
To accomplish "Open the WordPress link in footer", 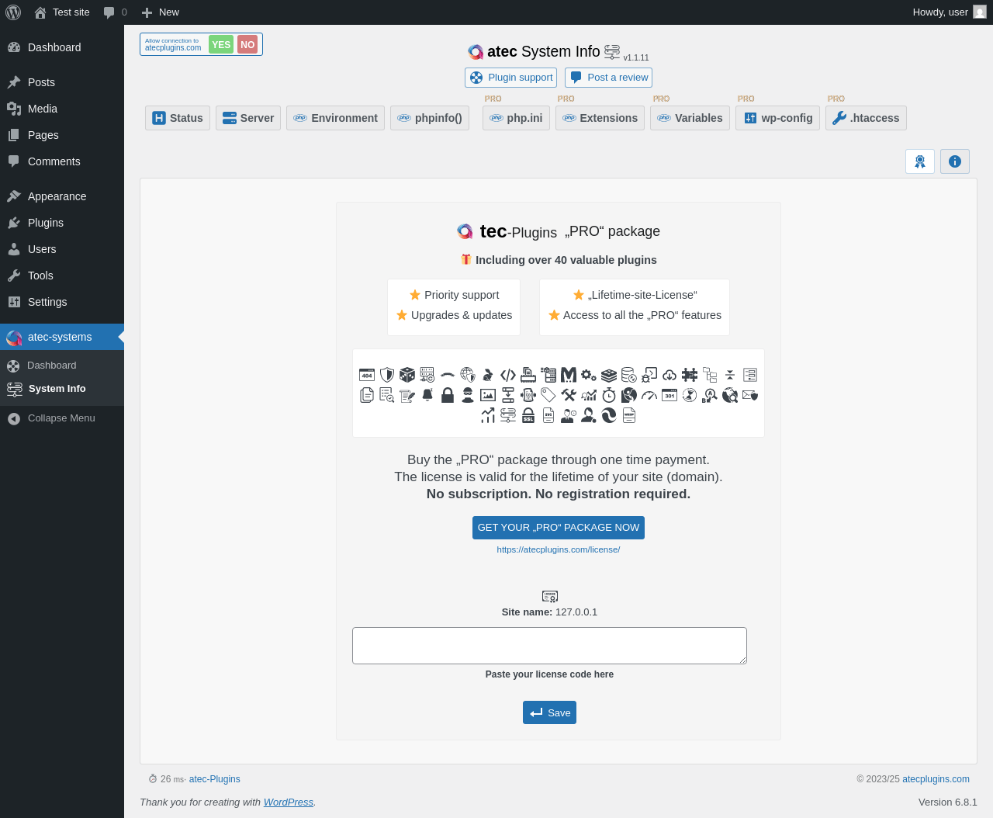I will click(x=289, y=802).
